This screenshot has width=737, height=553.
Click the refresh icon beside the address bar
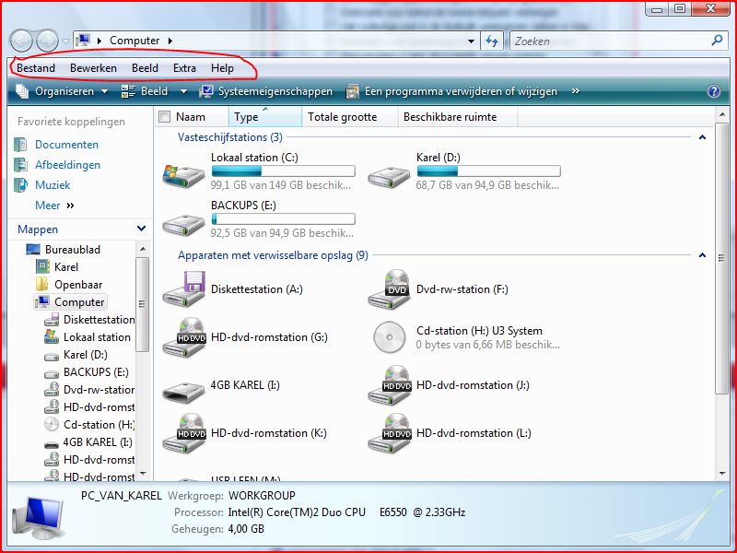[x=493, y=41]
